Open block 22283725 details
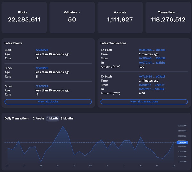Screen dimensions: 192x172 tap(42, 68)
